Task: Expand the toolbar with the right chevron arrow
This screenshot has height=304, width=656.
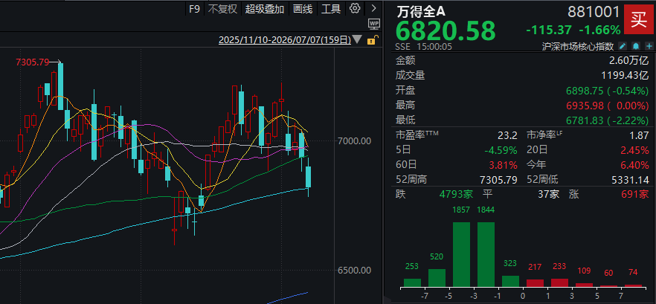Action: (x=373, y=8)
